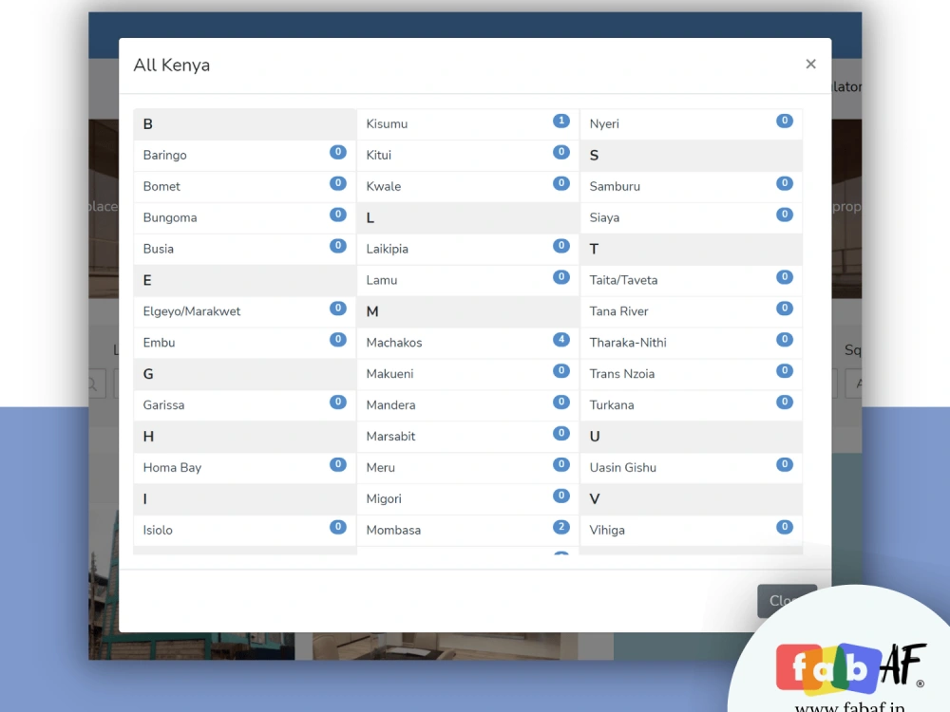950x712 pixels.
Task: Choose Lamu county
Action: (x=468, y=280)
